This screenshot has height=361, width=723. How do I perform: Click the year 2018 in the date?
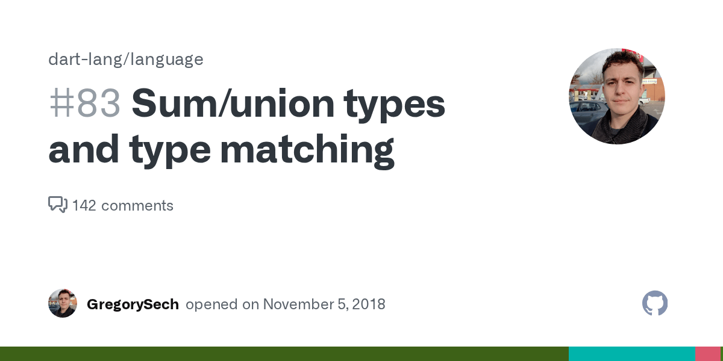point(370,304)
